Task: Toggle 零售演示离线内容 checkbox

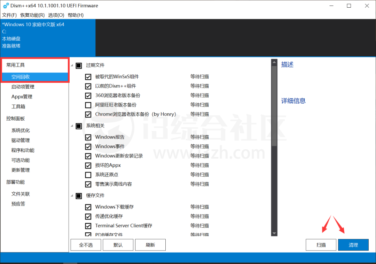Action: coord(88,184)
